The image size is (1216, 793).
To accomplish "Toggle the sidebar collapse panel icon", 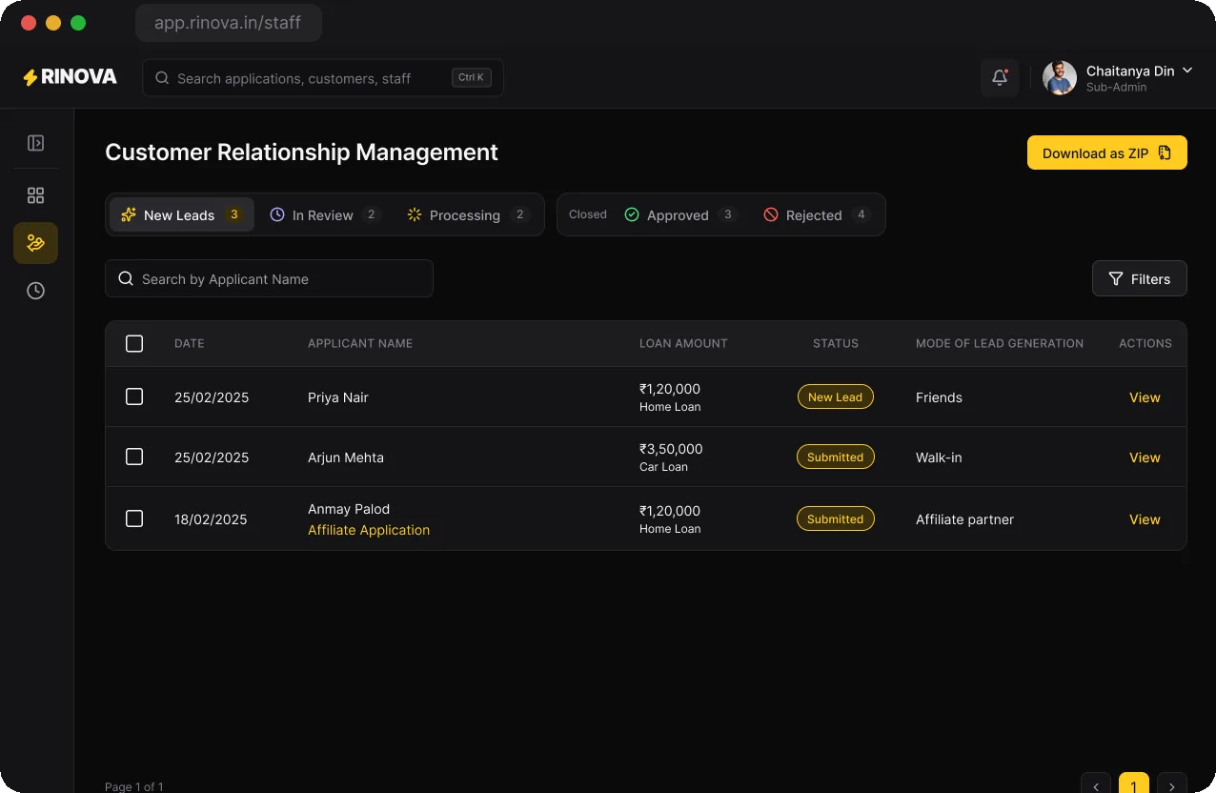I will click(x=35, y=143).
